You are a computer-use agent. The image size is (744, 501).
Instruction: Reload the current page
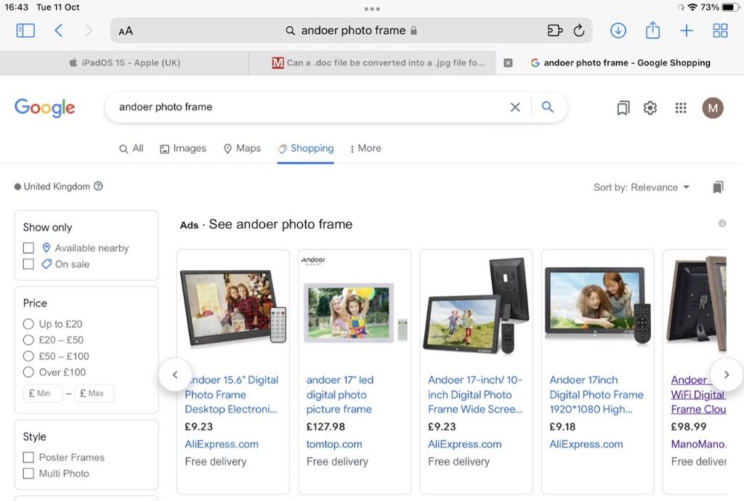pos(579,30)
